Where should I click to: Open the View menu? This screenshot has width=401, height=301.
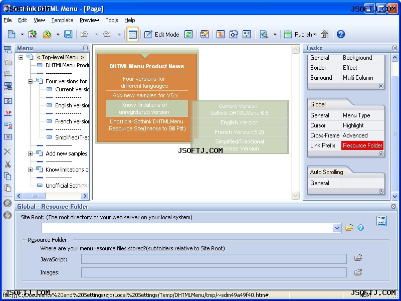click(39, 20)
